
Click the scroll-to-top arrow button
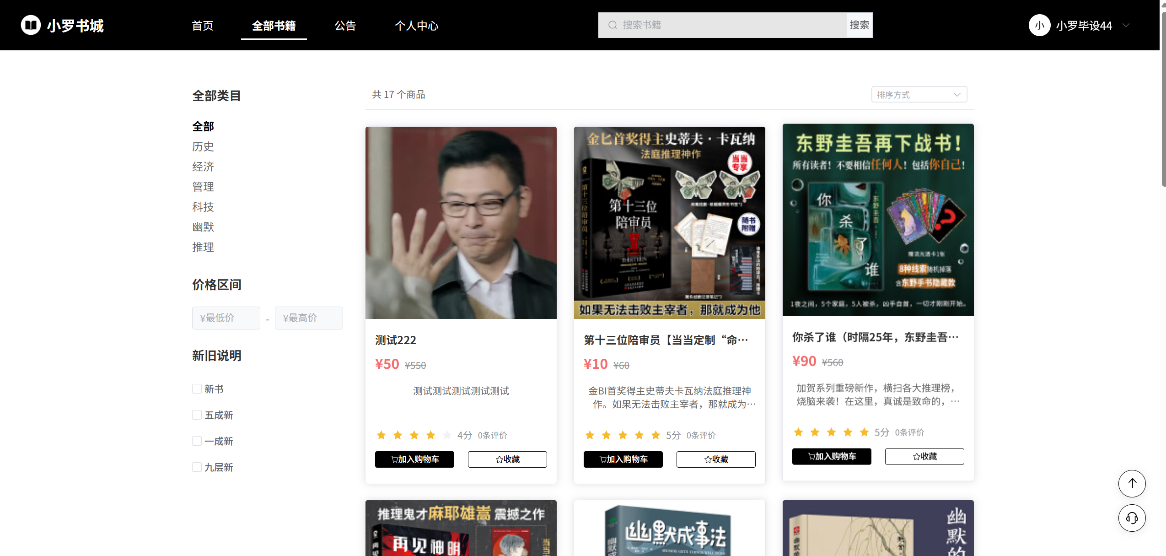click(x=1131, y=483)
